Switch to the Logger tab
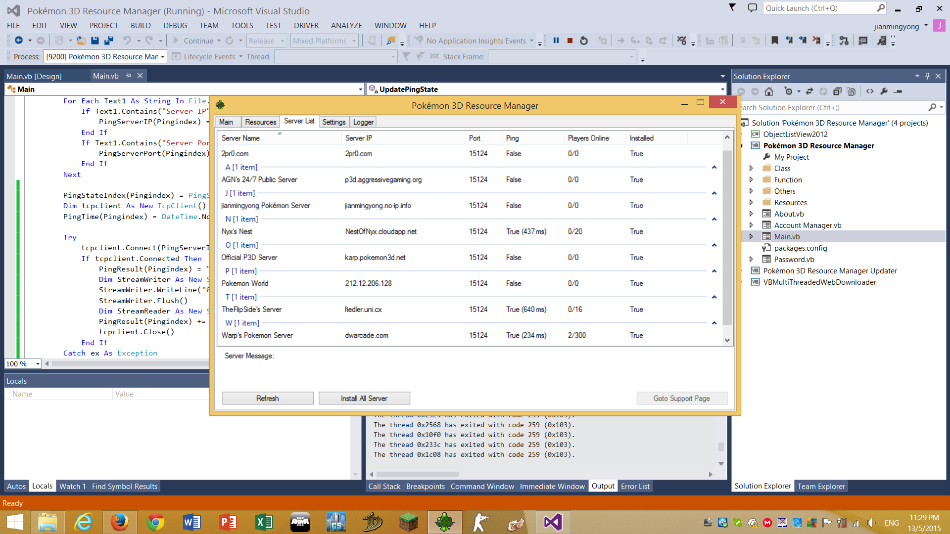 [363, 122]
